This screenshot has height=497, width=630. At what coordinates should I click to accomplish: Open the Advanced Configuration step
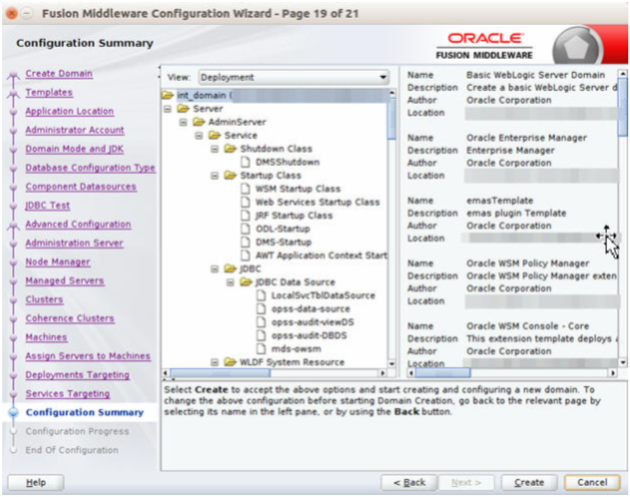78,224
